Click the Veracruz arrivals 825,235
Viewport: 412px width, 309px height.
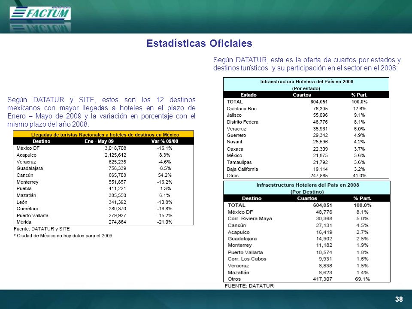click(x=117, y=162)
